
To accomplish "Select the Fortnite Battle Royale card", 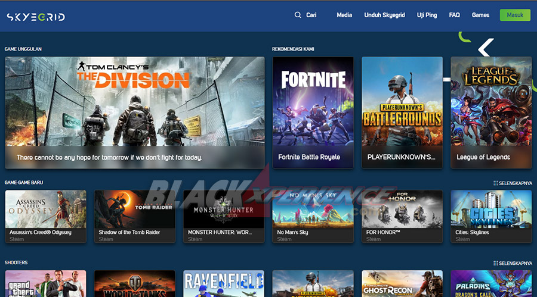I will tap(313, 112).
